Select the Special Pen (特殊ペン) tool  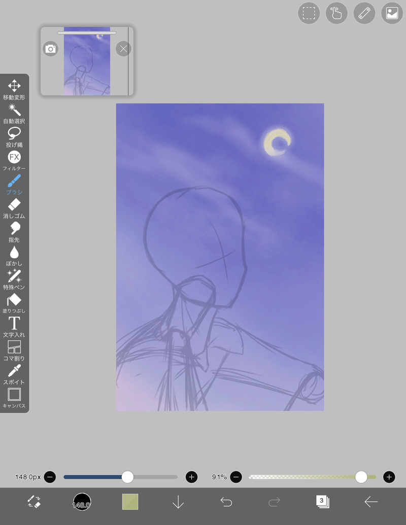pos(14,280)
